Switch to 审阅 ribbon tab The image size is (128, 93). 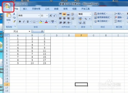coord(65,9)
